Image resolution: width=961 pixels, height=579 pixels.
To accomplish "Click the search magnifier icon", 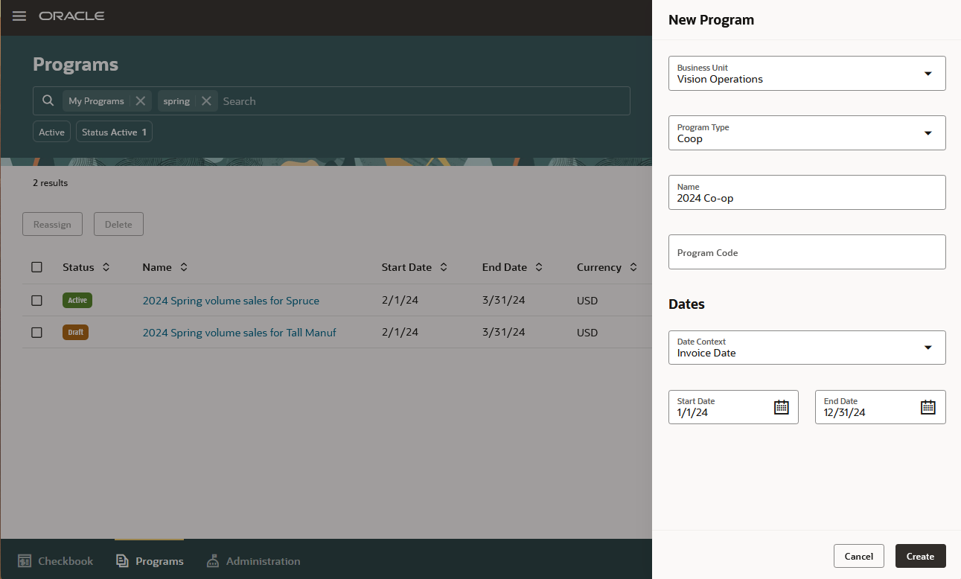I will [x=48, y=100].
